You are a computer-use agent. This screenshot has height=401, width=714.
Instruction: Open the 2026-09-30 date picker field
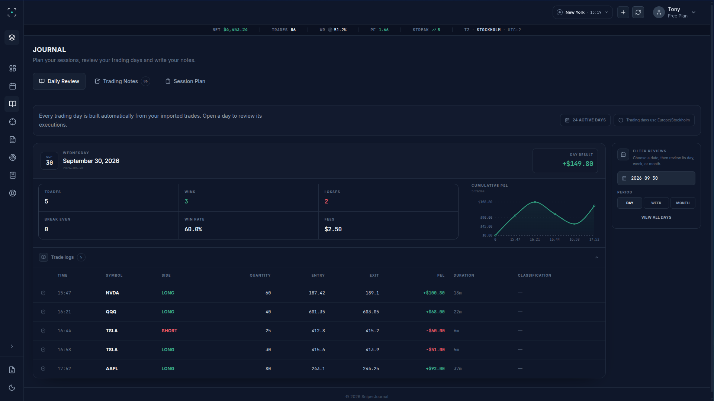tap(656, 178)
